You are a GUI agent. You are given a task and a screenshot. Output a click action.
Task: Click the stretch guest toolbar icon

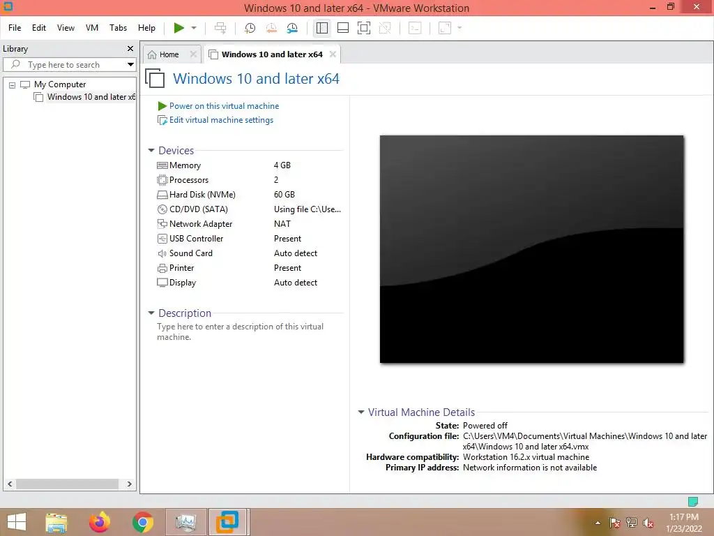[x=445, y=28]
